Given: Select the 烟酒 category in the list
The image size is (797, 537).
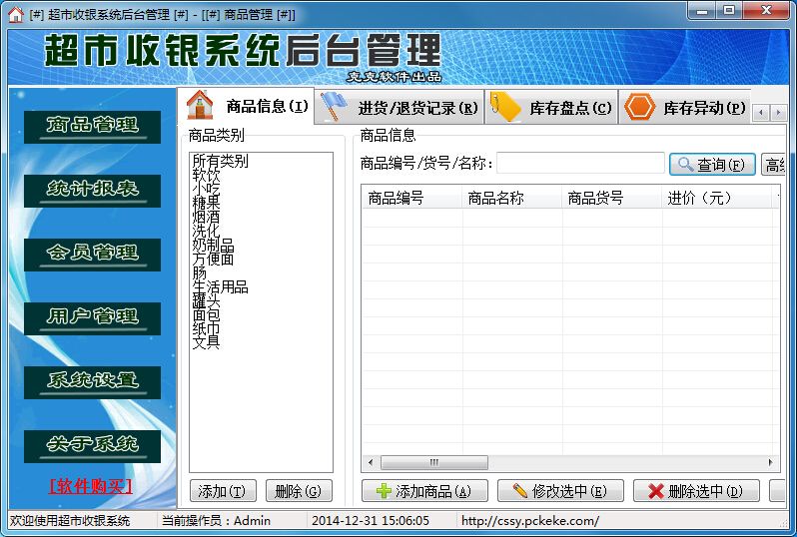Looking at the screenshot, I should click(x=207, y=217).
